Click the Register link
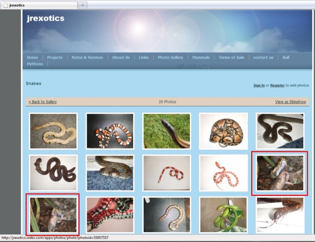The height and width of the screenshot is (242, 315). pos(278,85)
